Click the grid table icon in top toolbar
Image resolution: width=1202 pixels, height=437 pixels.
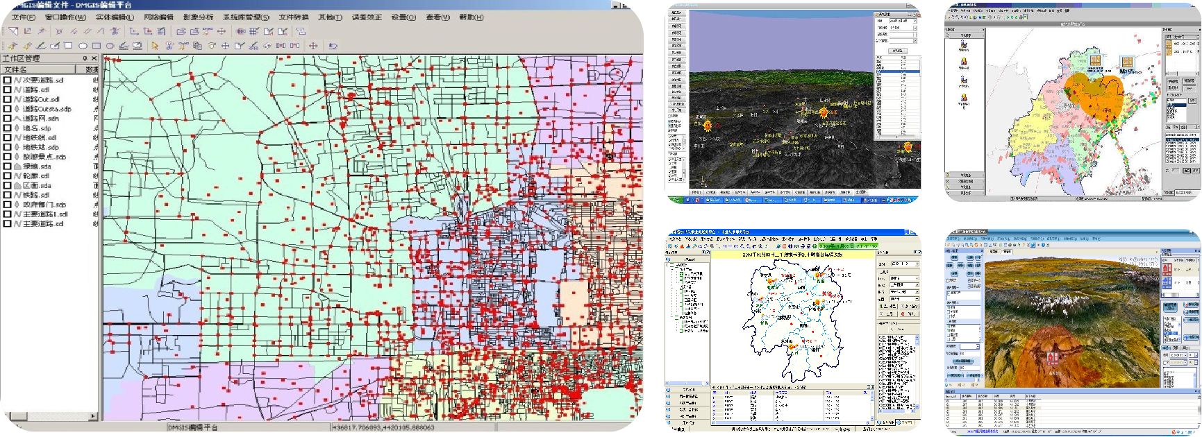coord(254,31)
